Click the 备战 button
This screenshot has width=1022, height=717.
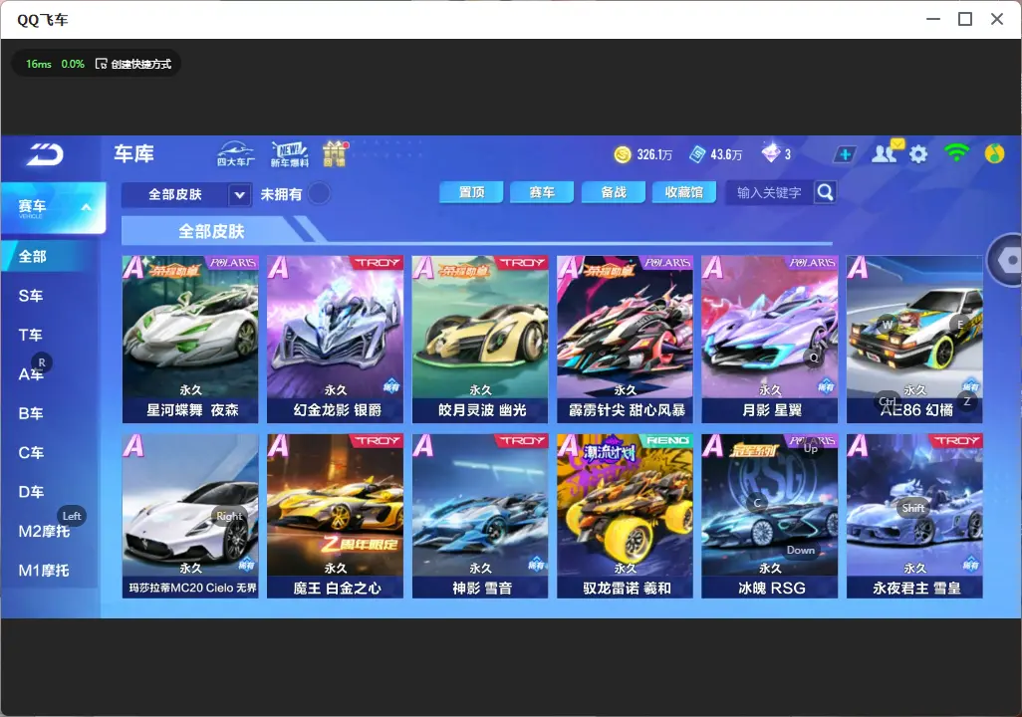tap(614, 192)
